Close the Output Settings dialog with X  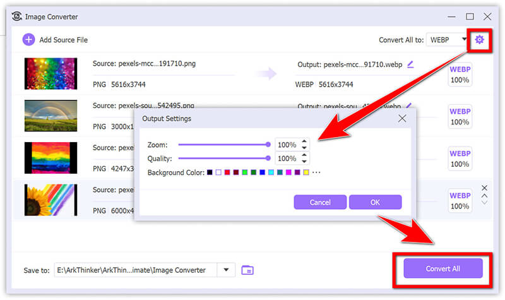pos(402,118)
